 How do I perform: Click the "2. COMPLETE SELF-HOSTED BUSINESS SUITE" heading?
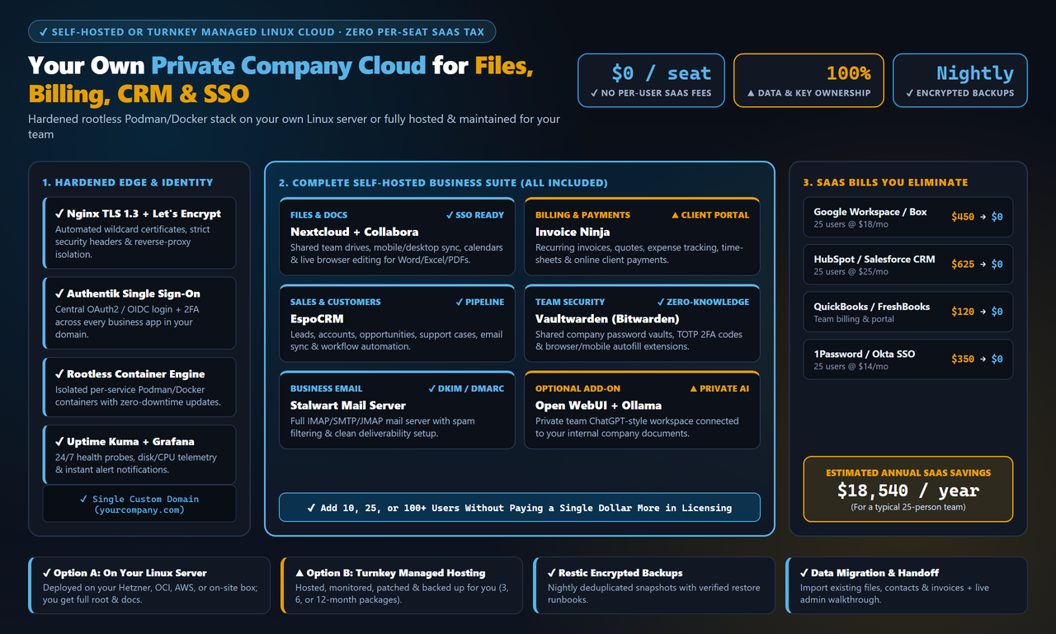(x=443, y=182)
